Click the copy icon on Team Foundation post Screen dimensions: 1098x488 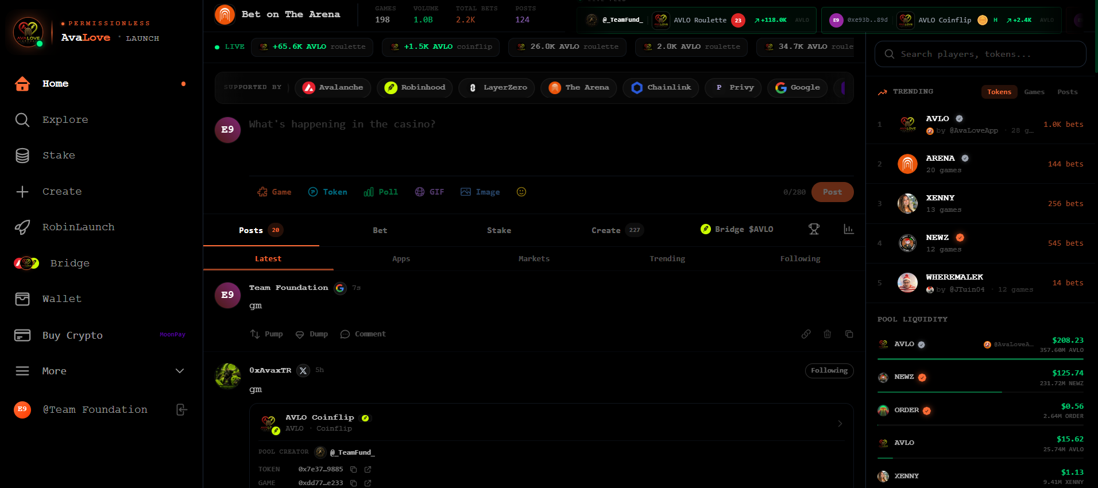(x=849, y=334)
